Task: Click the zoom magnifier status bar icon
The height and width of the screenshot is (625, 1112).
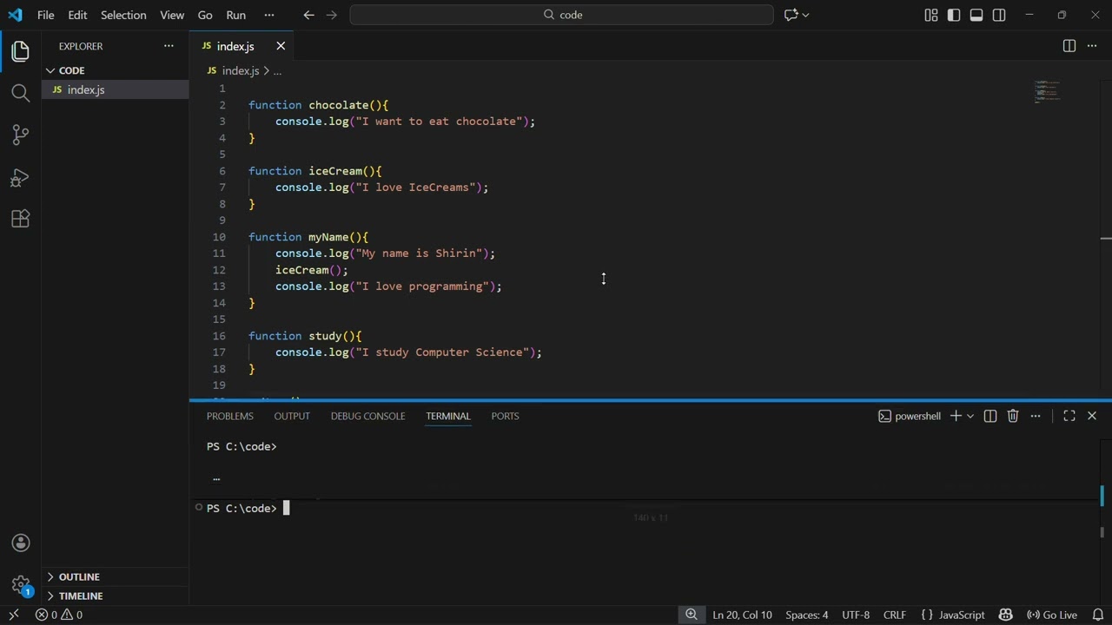Action: [x=692, y=615]
